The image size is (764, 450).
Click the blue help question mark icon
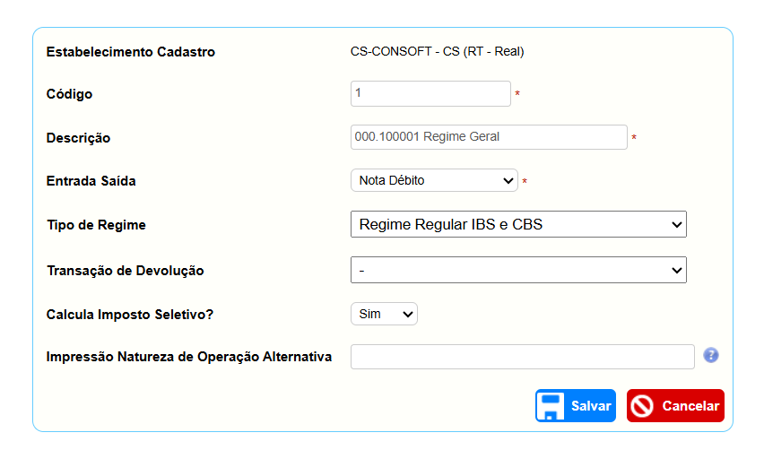[711, 356]
